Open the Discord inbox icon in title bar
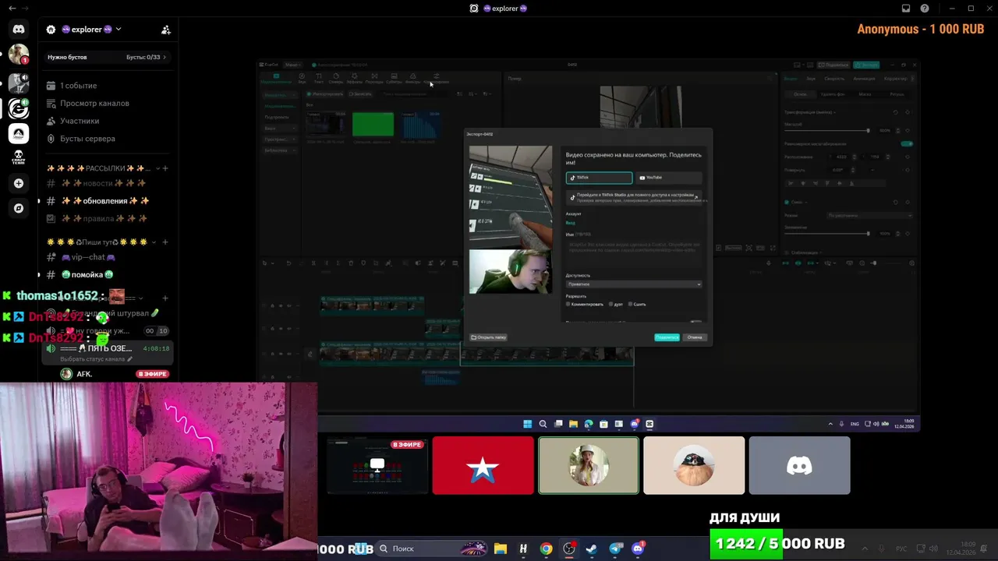The height and width of the screenshot is (561, 998). click(x=906, y=9)
